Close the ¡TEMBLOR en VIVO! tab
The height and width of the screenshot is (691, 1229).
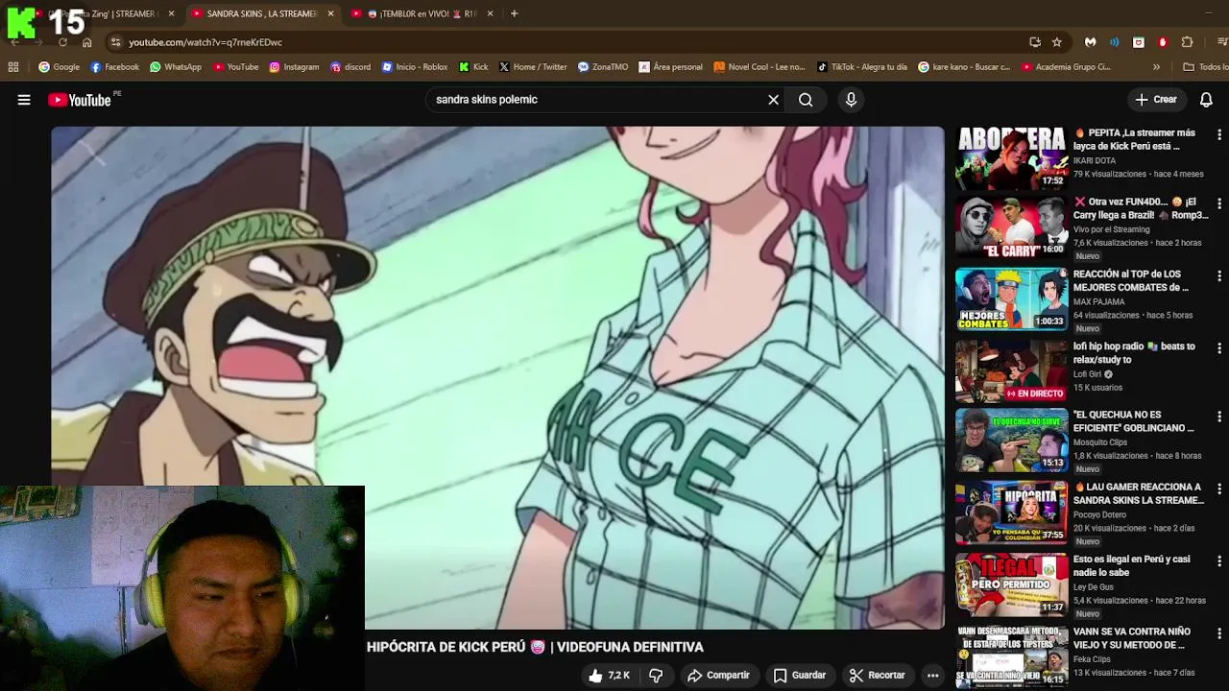pos(490,13)
